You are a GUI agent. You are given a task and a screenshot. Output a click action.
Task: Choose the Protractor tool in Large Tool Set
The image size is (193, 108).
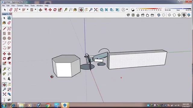(4, 74)
